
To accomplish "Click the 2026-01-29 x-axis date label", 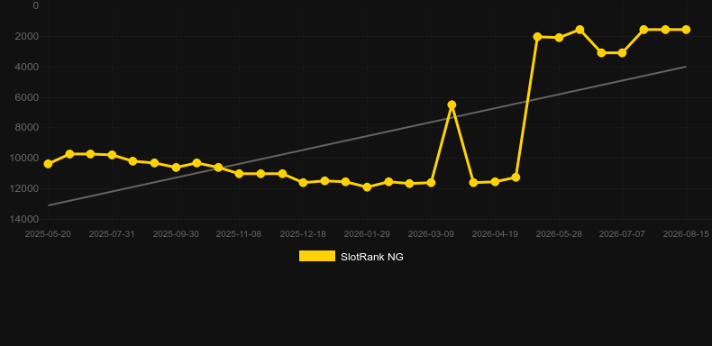I will [x=367, y=234].
